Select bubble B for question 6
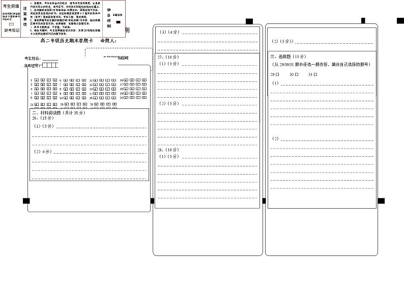This screenshot has width=404, height=286. (71, 80)
